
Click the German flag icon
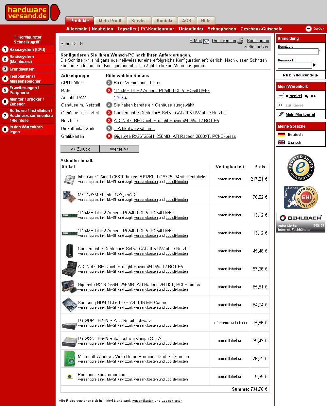coord(281,135)
